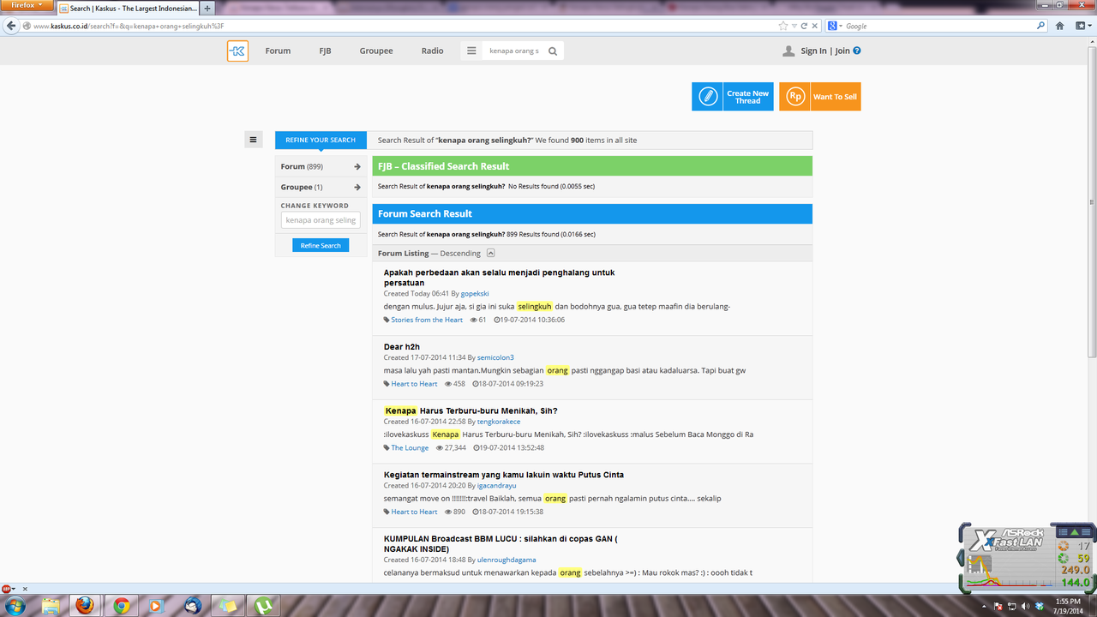The width and height of the screenshot is (1097, 617).
Task: Open the FJB menu item
Action: [x=325, y=51]
